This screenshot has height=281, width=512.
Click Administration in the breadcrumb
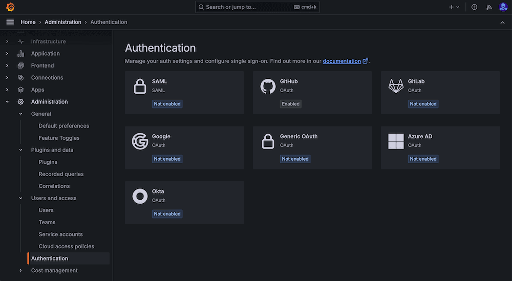pos(63,22)
